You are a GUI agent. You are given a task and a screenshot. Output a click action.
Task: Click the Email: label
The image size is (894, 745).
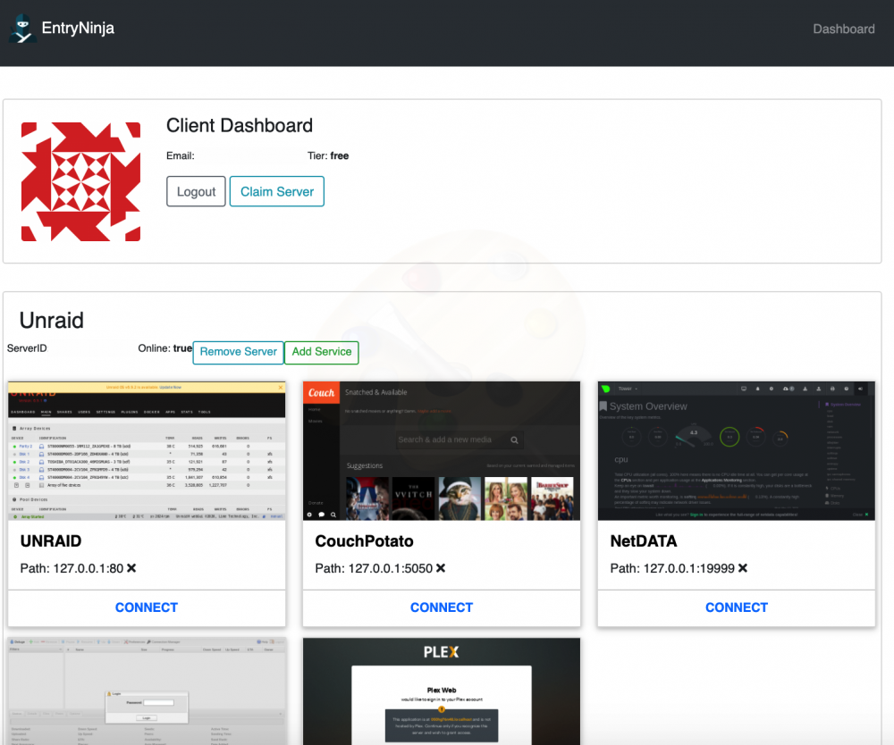[181, 156]
